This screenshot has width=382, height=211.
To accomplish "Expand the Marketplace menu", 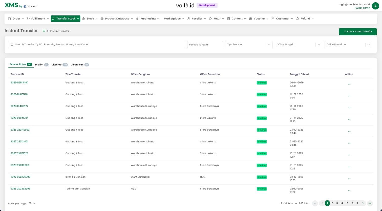I will [x=174, y=19].
